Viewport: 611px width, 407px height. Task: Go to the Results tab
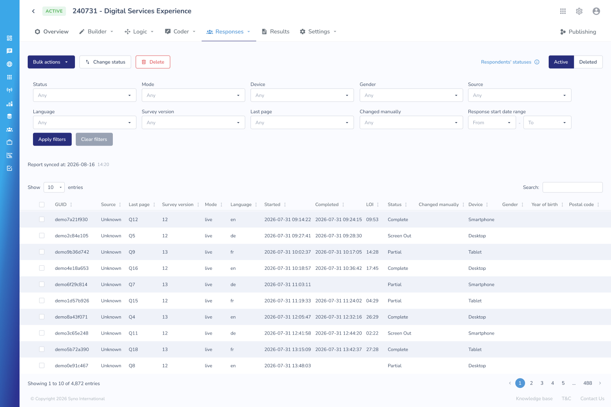pyautogui.click(x=275, y=32)
